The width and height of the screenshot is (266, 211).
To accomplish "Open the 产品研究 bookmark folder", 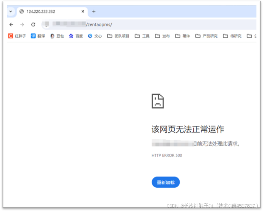I will click(x=206, y=36).
